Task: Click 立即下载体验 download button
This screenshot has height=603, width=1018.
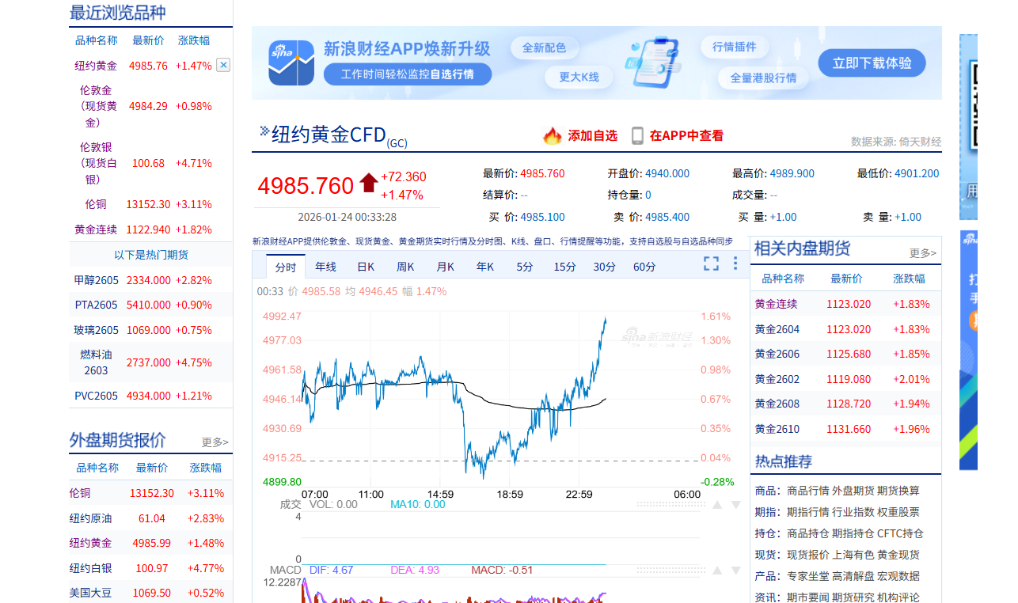Action: click(x=872, y=63)
